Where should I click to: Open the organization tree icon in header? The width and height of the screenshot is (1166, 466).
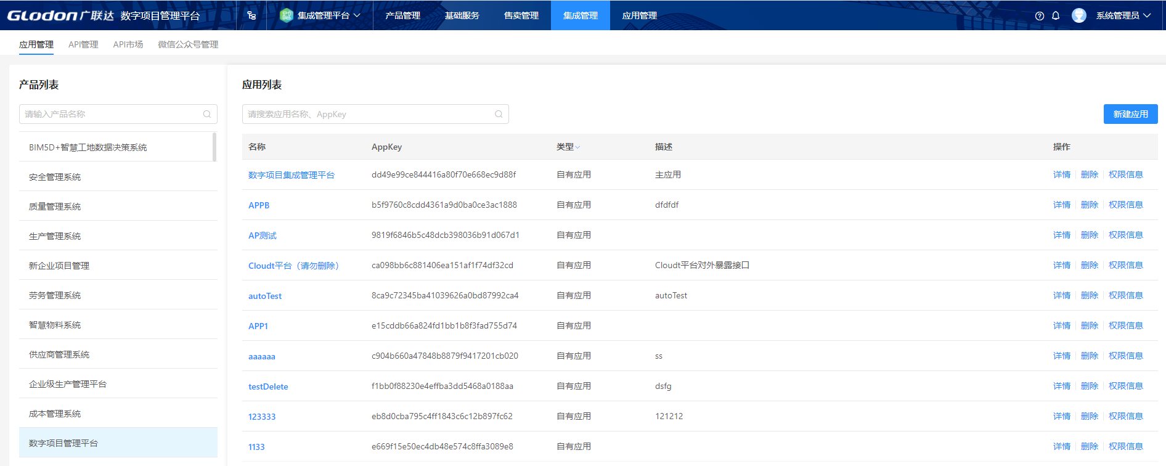[251, 15]
